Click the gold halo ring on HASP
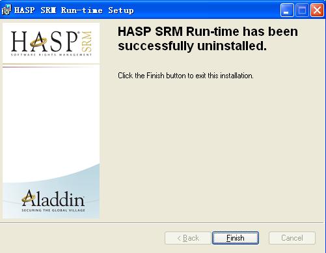The image size is (326, 253). (x=38, y=42)
